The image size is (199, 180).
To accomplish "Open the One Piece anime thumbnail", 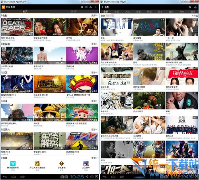I will (x=50, y=113).
